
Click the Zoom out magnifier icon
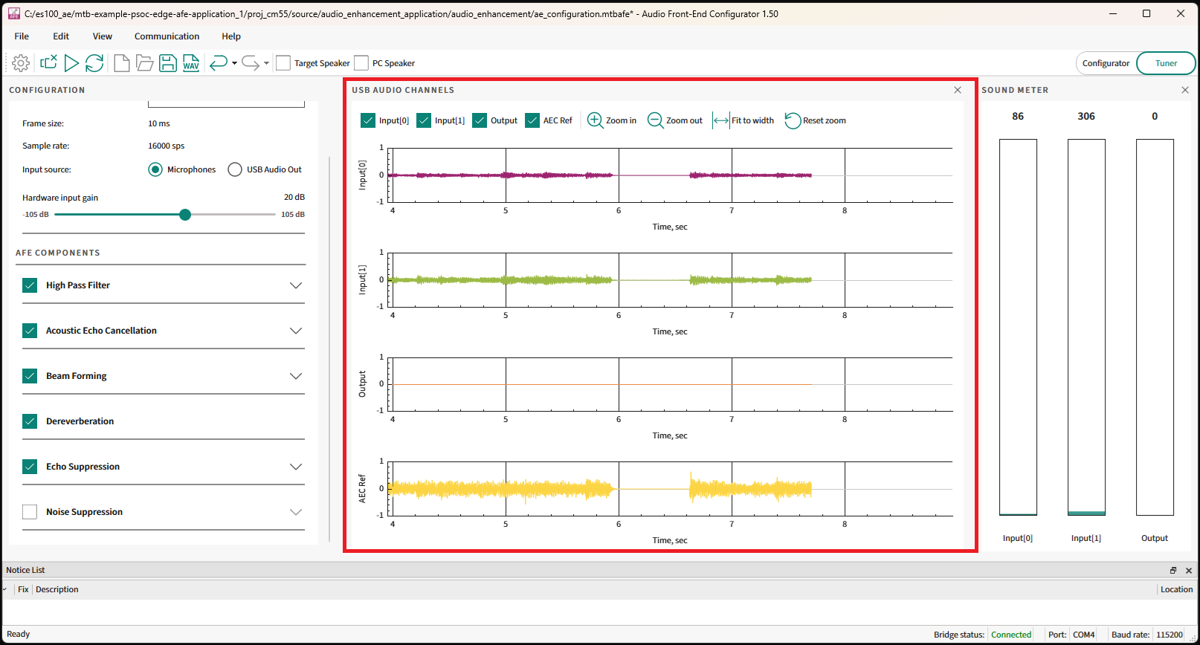pyautogui.click(x=655, y=120)
